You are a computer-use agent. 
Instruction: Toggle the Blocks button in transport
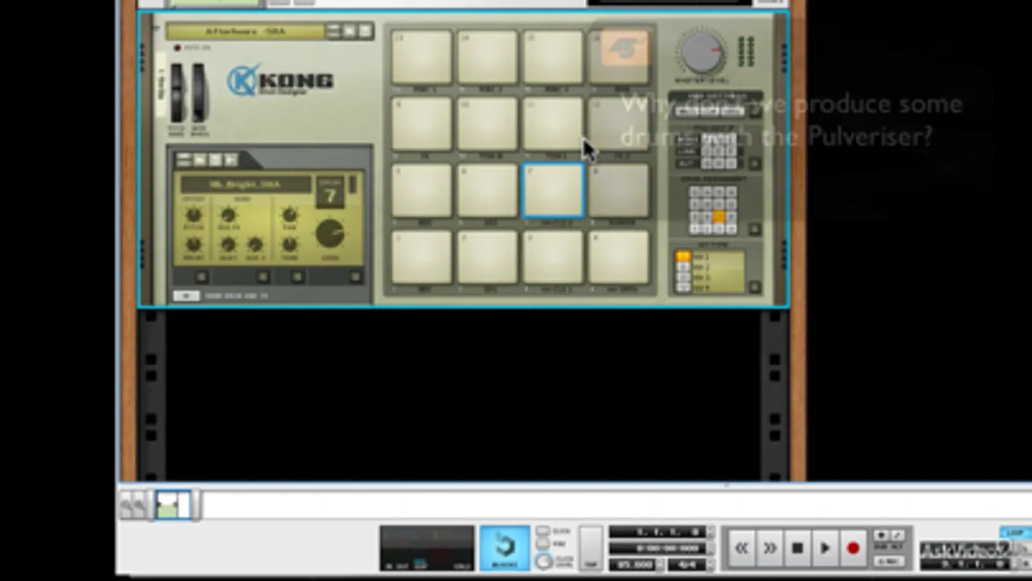click(505, 548)
